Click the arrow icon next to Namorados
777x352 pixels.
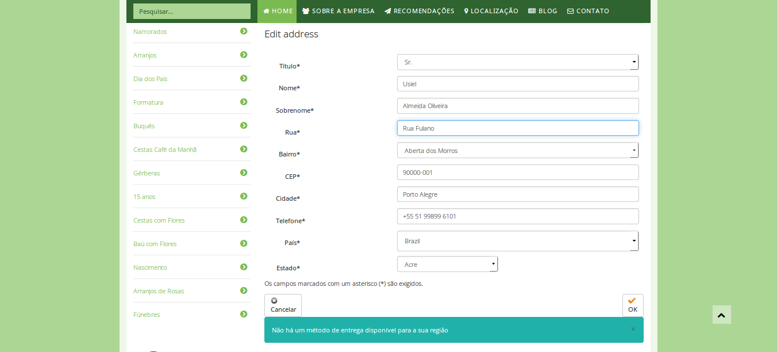pos(244,31)
